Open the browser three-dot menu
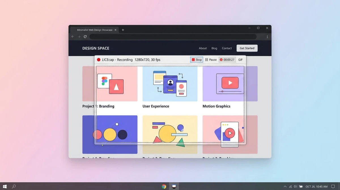Viewport: 340px width, 190px height. [x=267, y=37]
